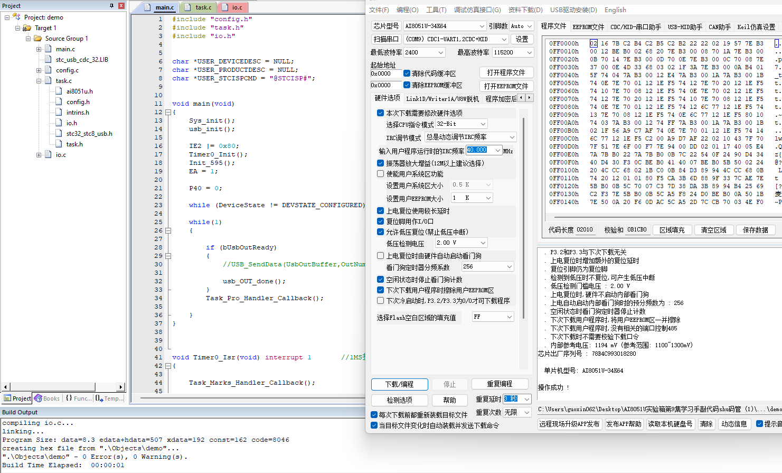This screenshot has height=473, width=782.
Task: Collapse the Source Group 1 node
Action: (28, 39)
